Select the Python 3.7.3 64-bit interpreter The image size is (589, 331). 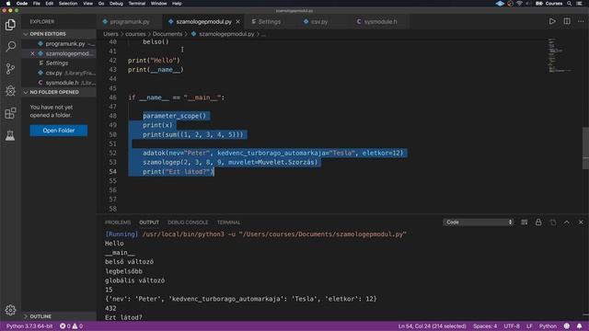29,326
